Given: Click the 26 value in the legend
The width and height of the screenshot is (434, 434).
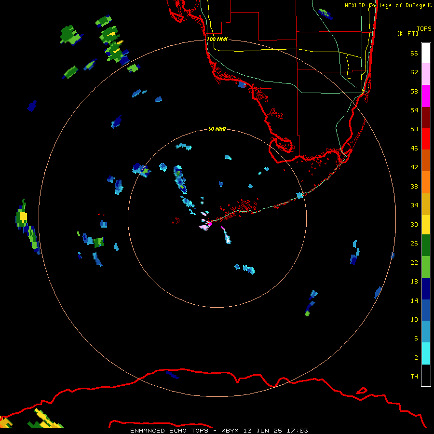Looking at the screenshot, I should point(414,244).
